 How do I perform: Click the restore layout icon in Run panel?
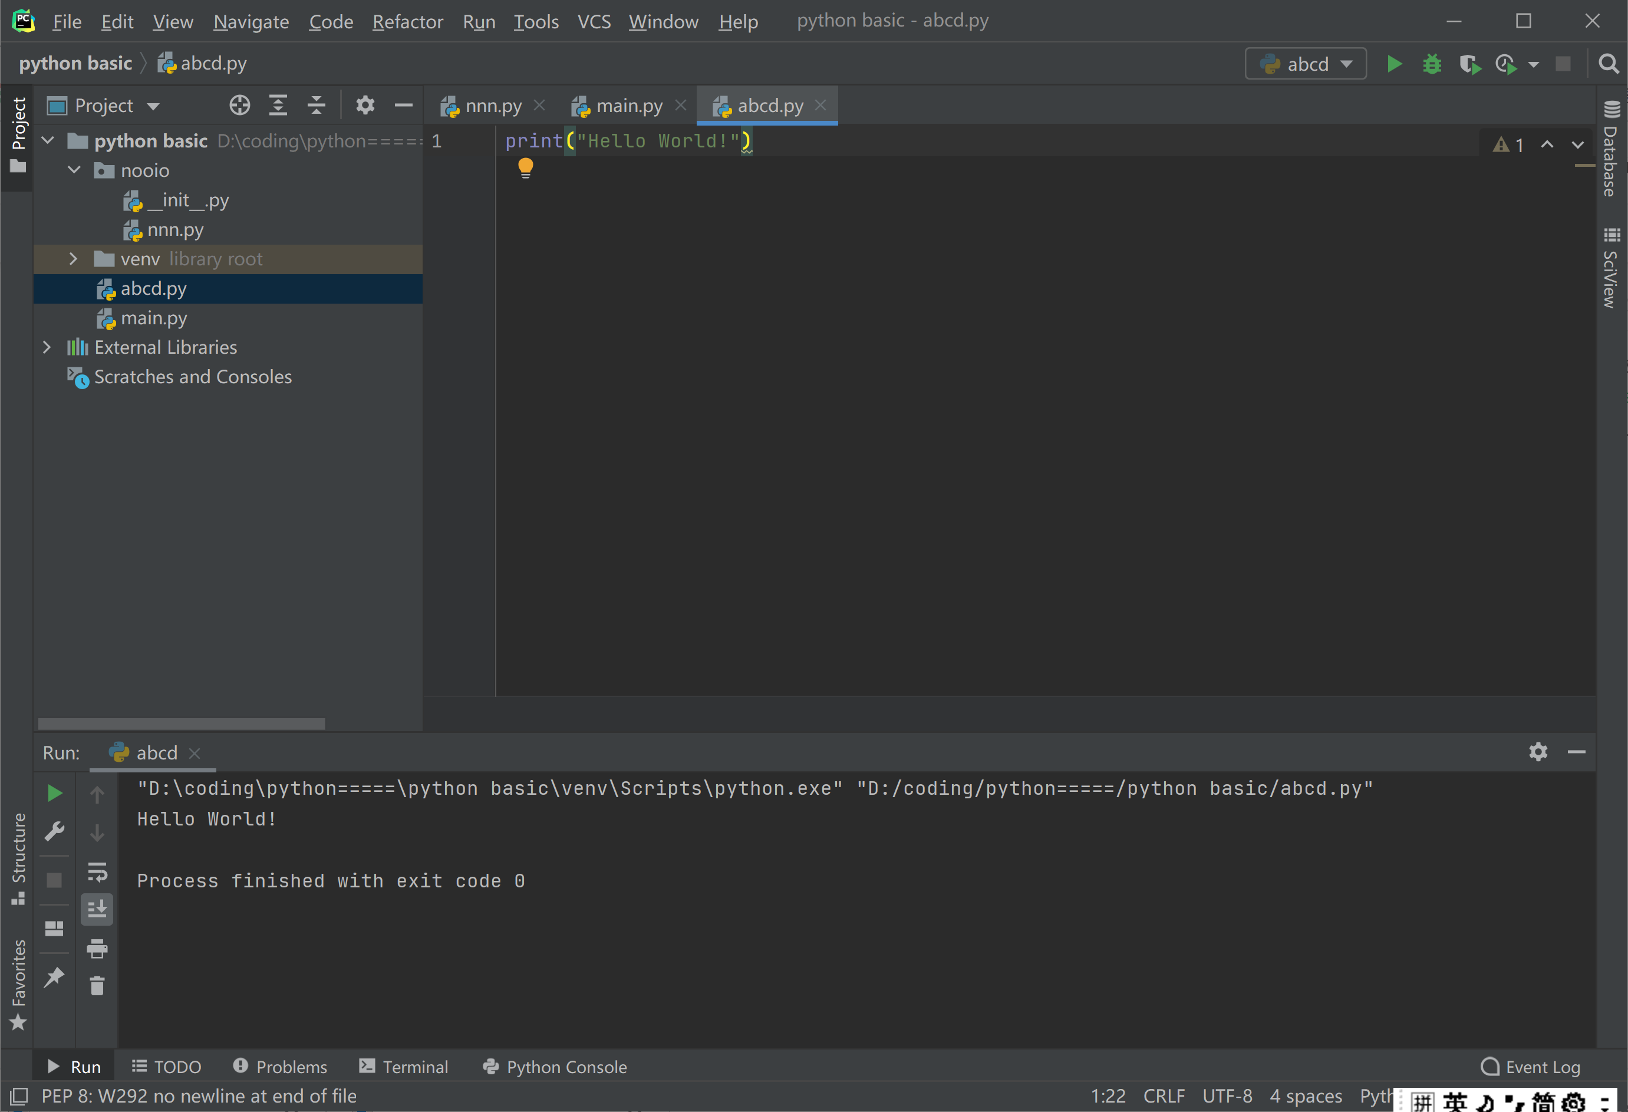[x=55, y=929]
